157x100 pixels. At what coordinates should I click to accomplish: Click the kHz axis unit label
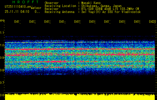point(2,20)
